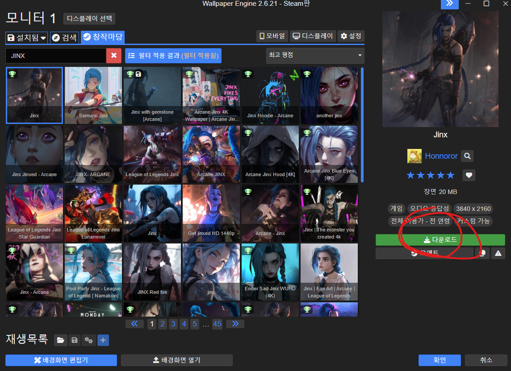Toggle the 필터 적용 결과 filter button
Image resolution: width=511 pixels, height=371 pixels.
[173, 56]
